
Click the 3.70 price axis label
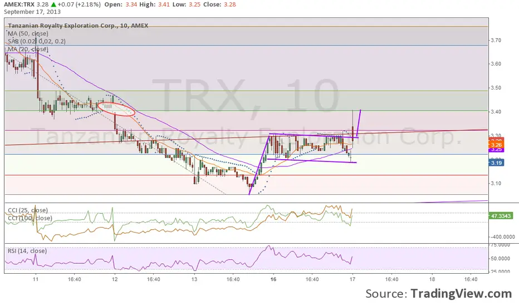tap(496, 41)
